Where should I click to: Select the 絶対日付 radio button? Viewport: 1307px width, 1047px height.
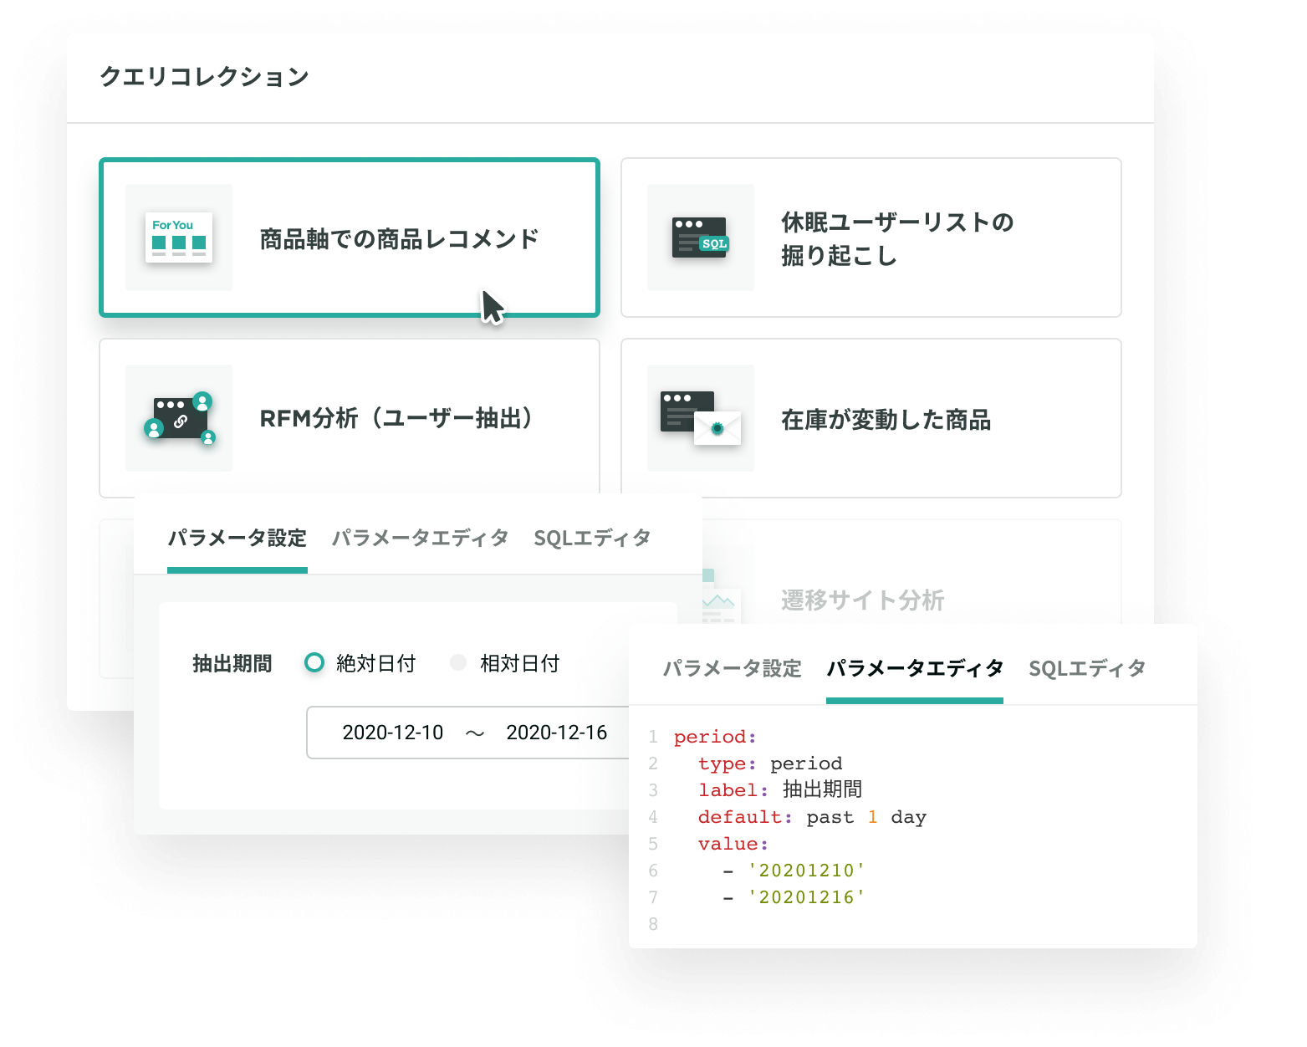(x=314, y=662)
